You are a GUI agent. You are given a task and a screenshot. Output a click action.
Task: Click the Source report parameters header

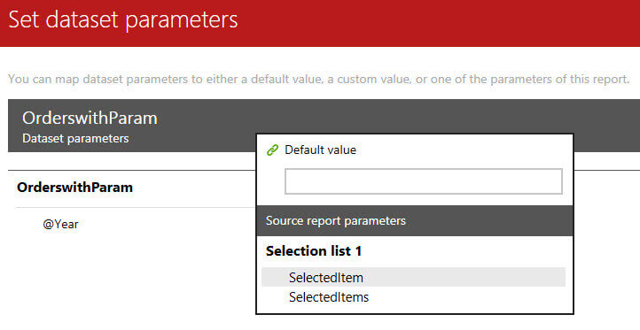(415, 221)
